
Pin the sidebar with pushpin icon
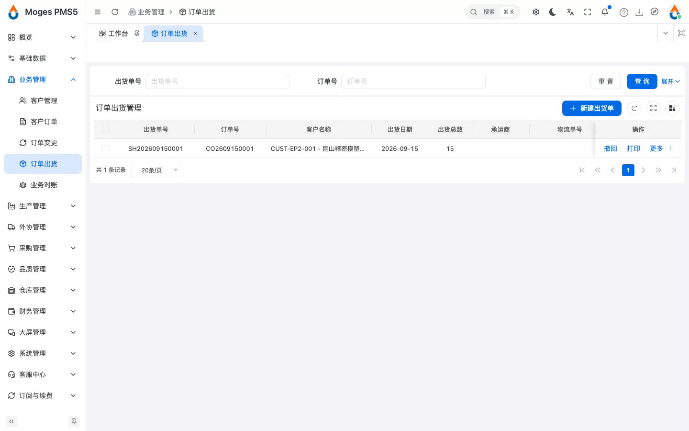pos(74,421)
